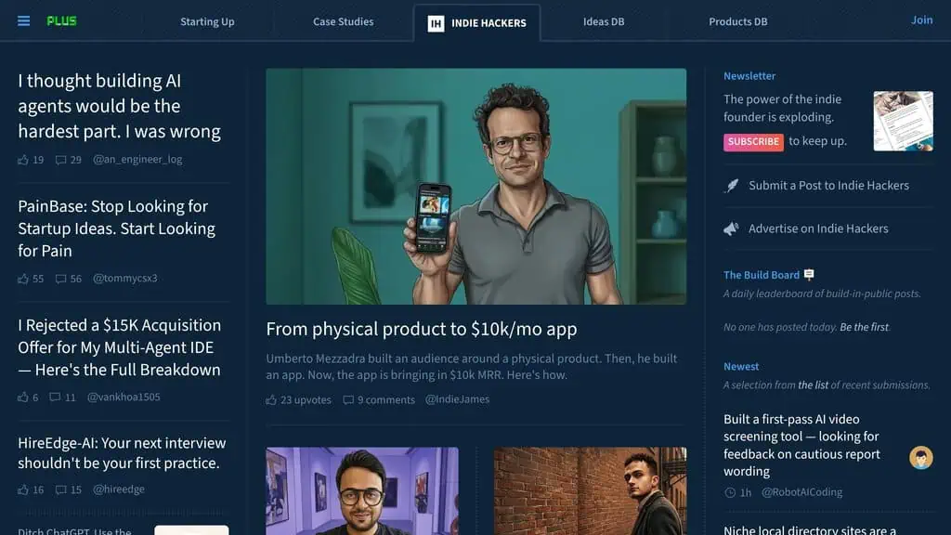Click Advertise on Indie Hackers
951x535 pixels.
pyautogui.click(x=818, y=228)
